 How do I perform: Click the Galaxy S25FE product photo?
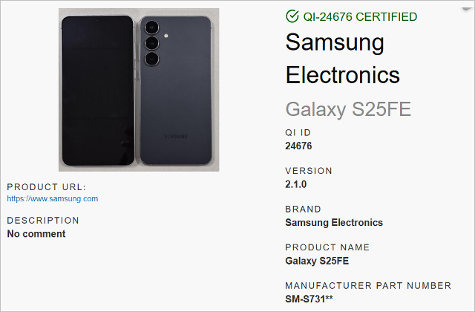coord(139,89)
